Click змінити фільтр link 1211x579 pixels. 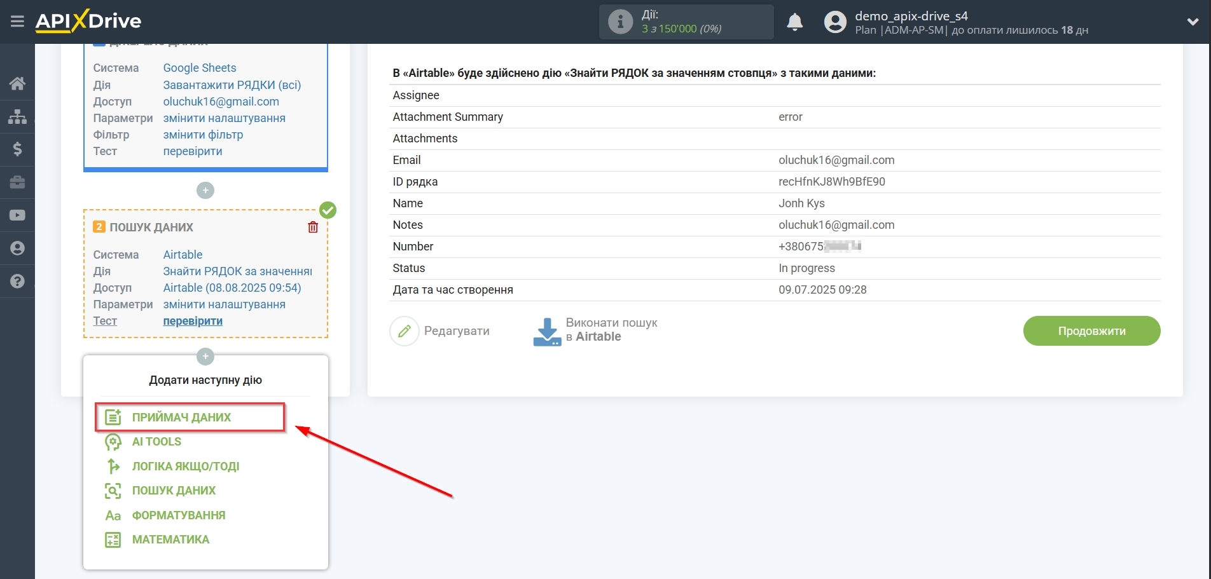point(203,135)
